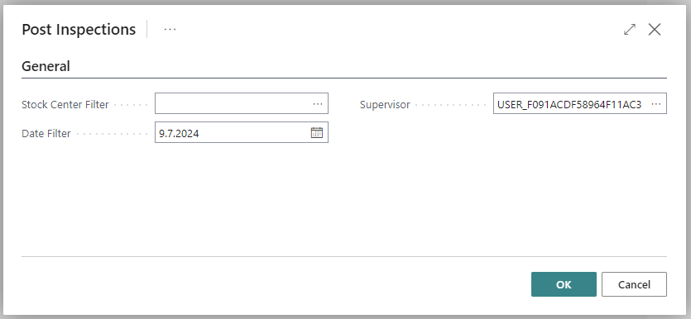
Task: Open the more options ellipsis beside Post Inspections
Action: pos(170,30)
